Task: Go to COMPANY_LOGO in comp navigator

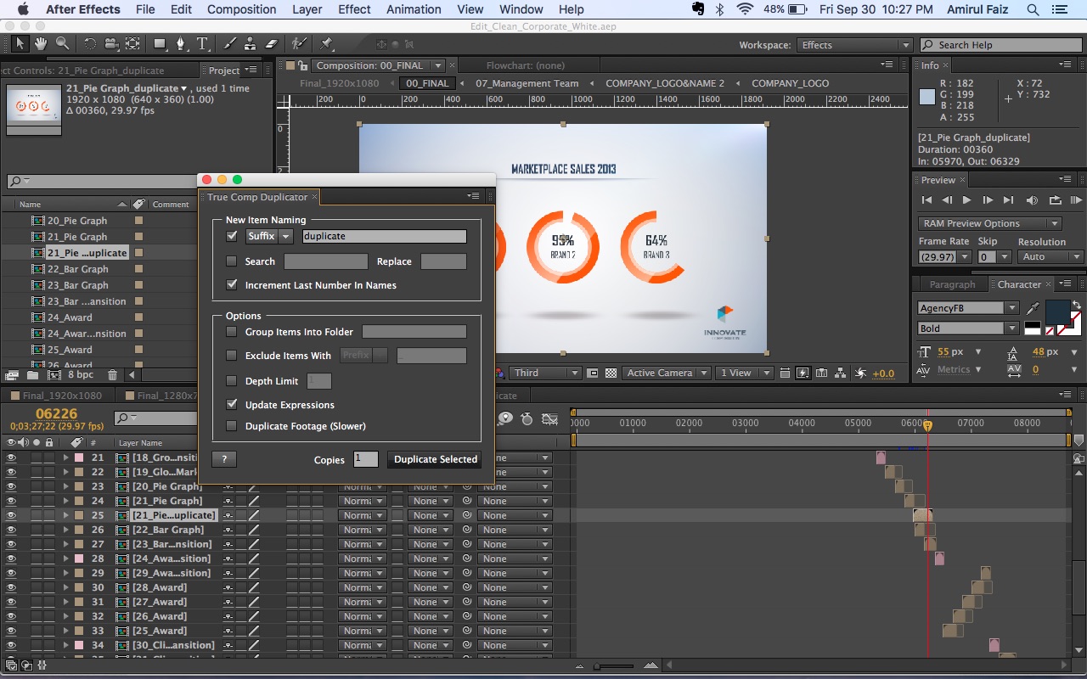Action: click(x=790, y=83)
